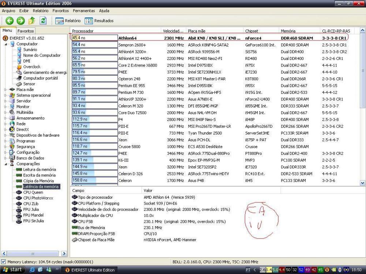Select the CPU Queen benchmark
The height and width of the screenshot is (274, 366).
[x=33, y=192]
